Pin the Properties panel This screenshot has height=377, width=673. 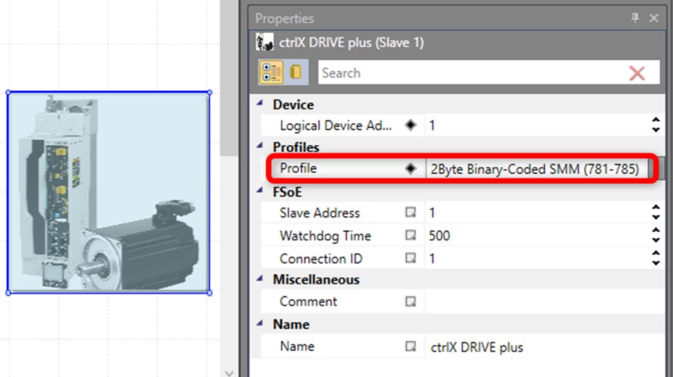pos(635,18)
